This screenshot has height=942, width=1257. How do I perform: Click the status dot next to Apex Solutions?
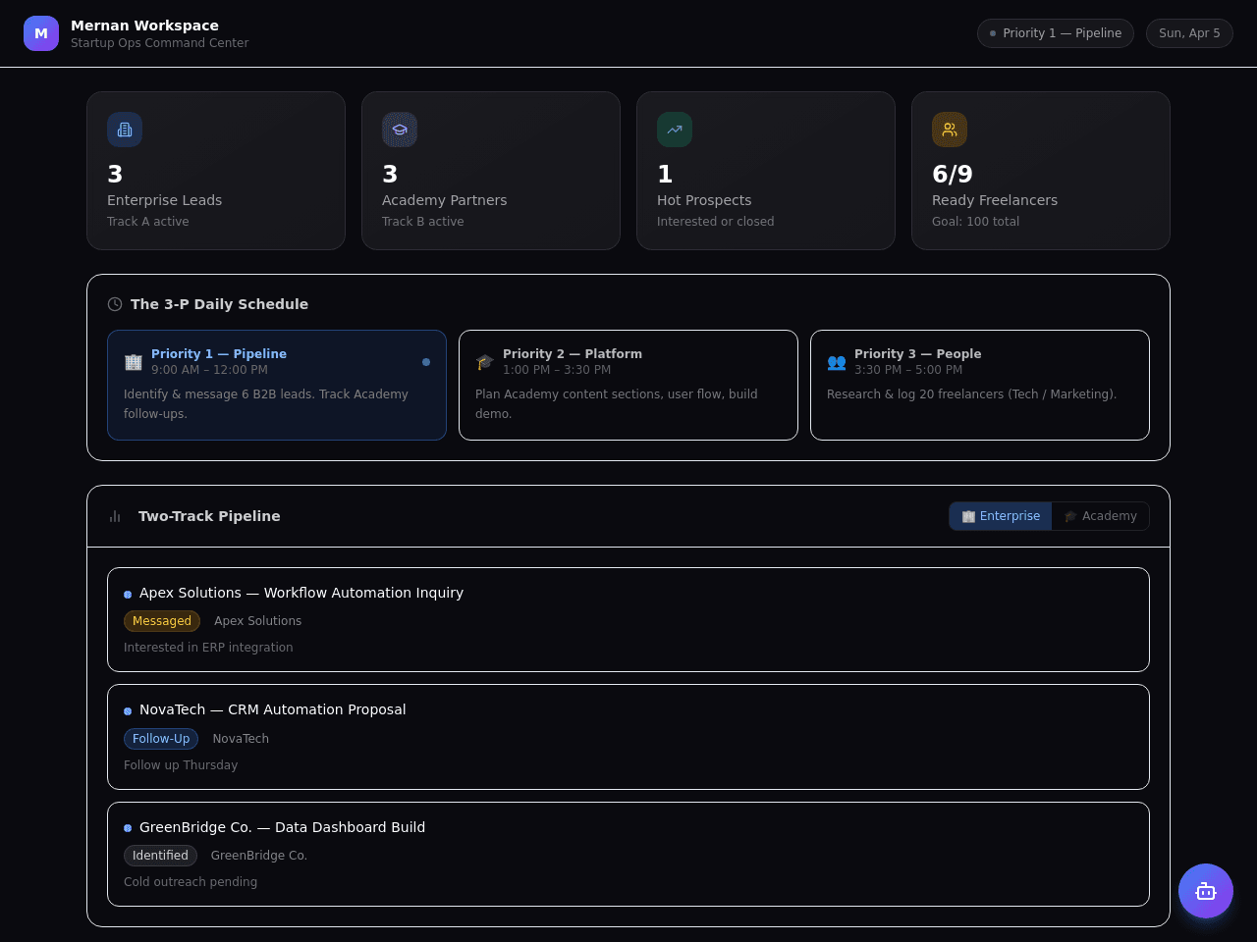tap(128, 595)
